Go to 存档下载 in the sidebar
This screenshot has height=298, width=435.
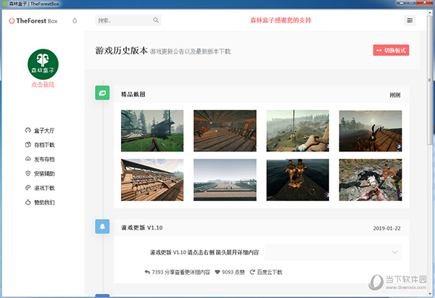tap(44, 145)
